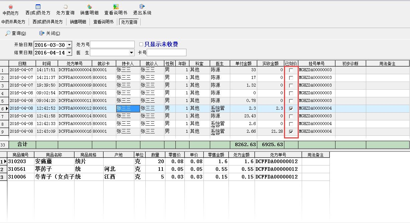The width and height of the screenshot is (410, 223).
Task: Toggle 已划价 checkbox for DCFFDA00000014
Action: click(x=291, y=116)
